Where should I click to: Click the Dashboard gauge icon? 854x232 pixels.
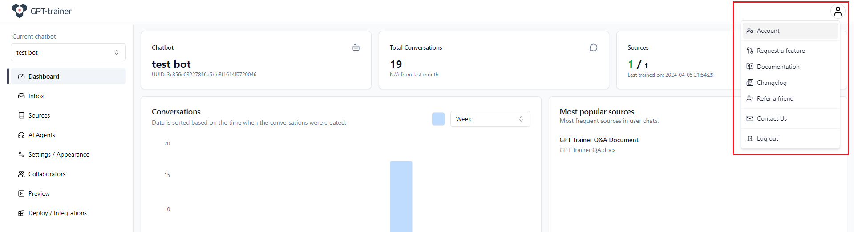pyautogui.click(x=21, y=76)
